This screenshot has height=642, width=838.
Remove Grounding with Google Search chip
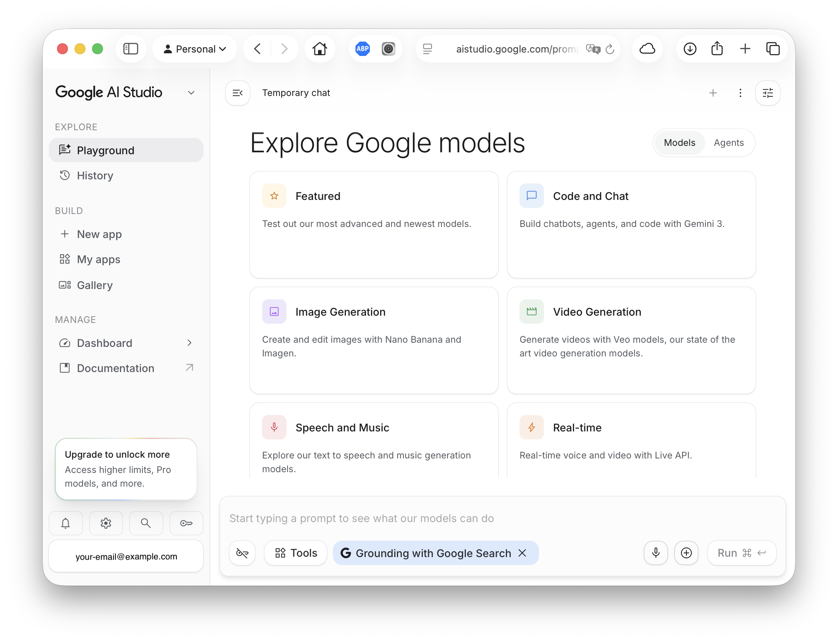(522, 553)
